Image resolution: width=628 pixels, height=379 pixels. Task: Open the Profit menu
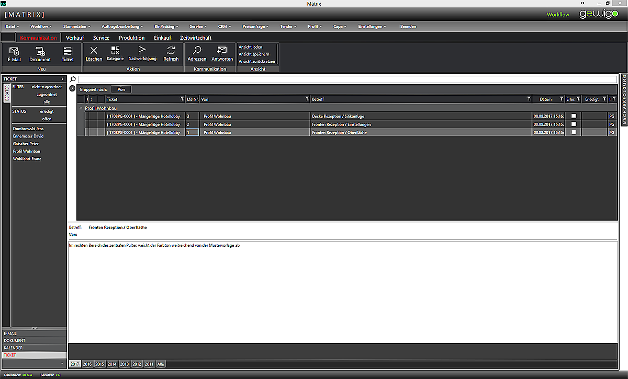pos(315,26)
